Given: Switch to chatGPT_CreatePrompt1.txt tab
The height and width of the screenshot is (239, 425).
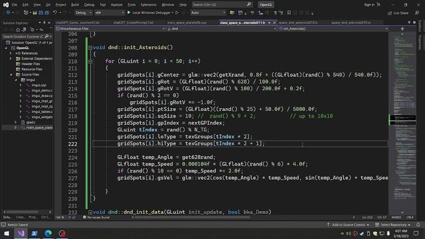Looking at the screenshot, I should pos(133,23).
